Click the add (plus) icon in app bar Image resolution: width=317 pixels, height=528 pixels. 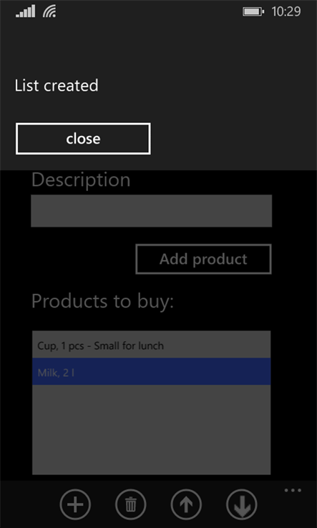[x=75, y=504]
